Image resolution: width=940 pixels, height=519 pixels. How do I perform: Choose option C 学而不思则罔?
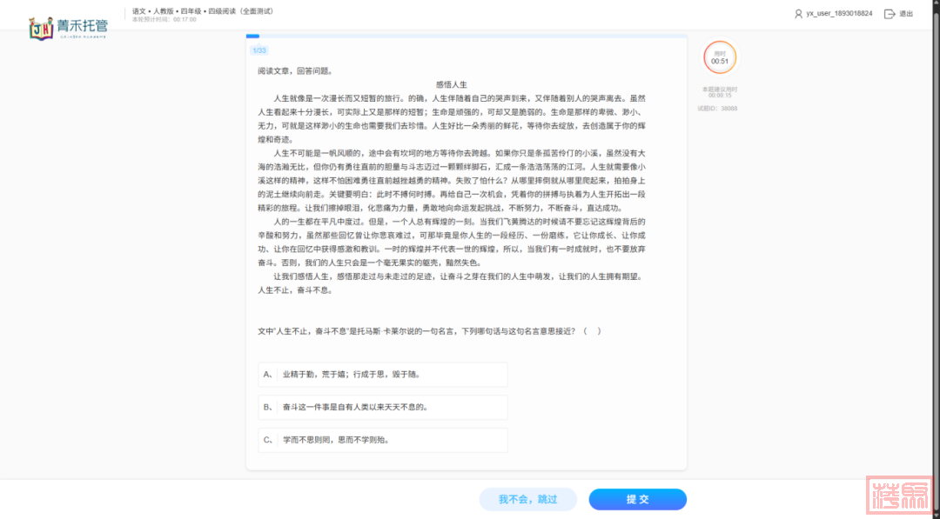(x=383, y=440)
